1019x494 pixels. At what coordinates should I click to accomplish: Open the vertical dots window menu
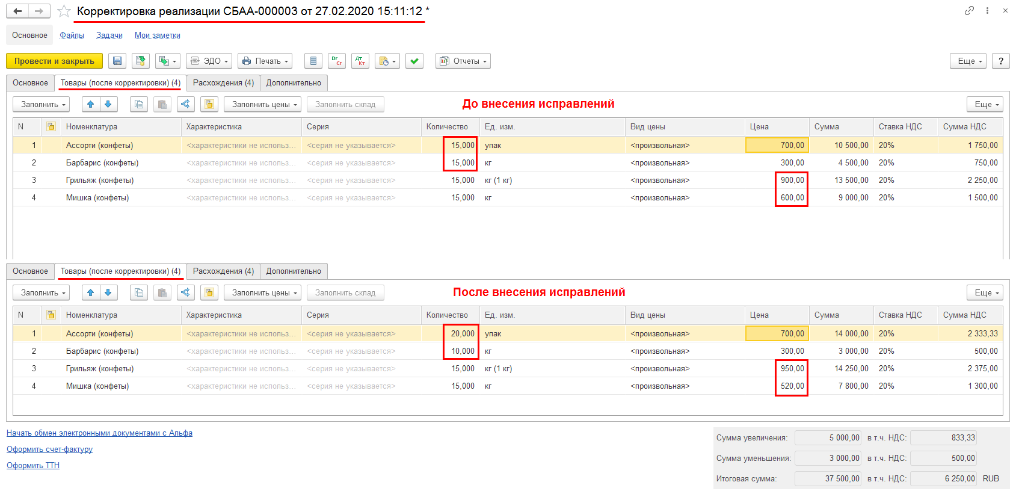tap(987, 10)
